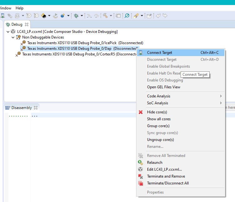This screenshot has width=235, height=202.
Task: Choose Show all cores menu entry
Action: 181,119
